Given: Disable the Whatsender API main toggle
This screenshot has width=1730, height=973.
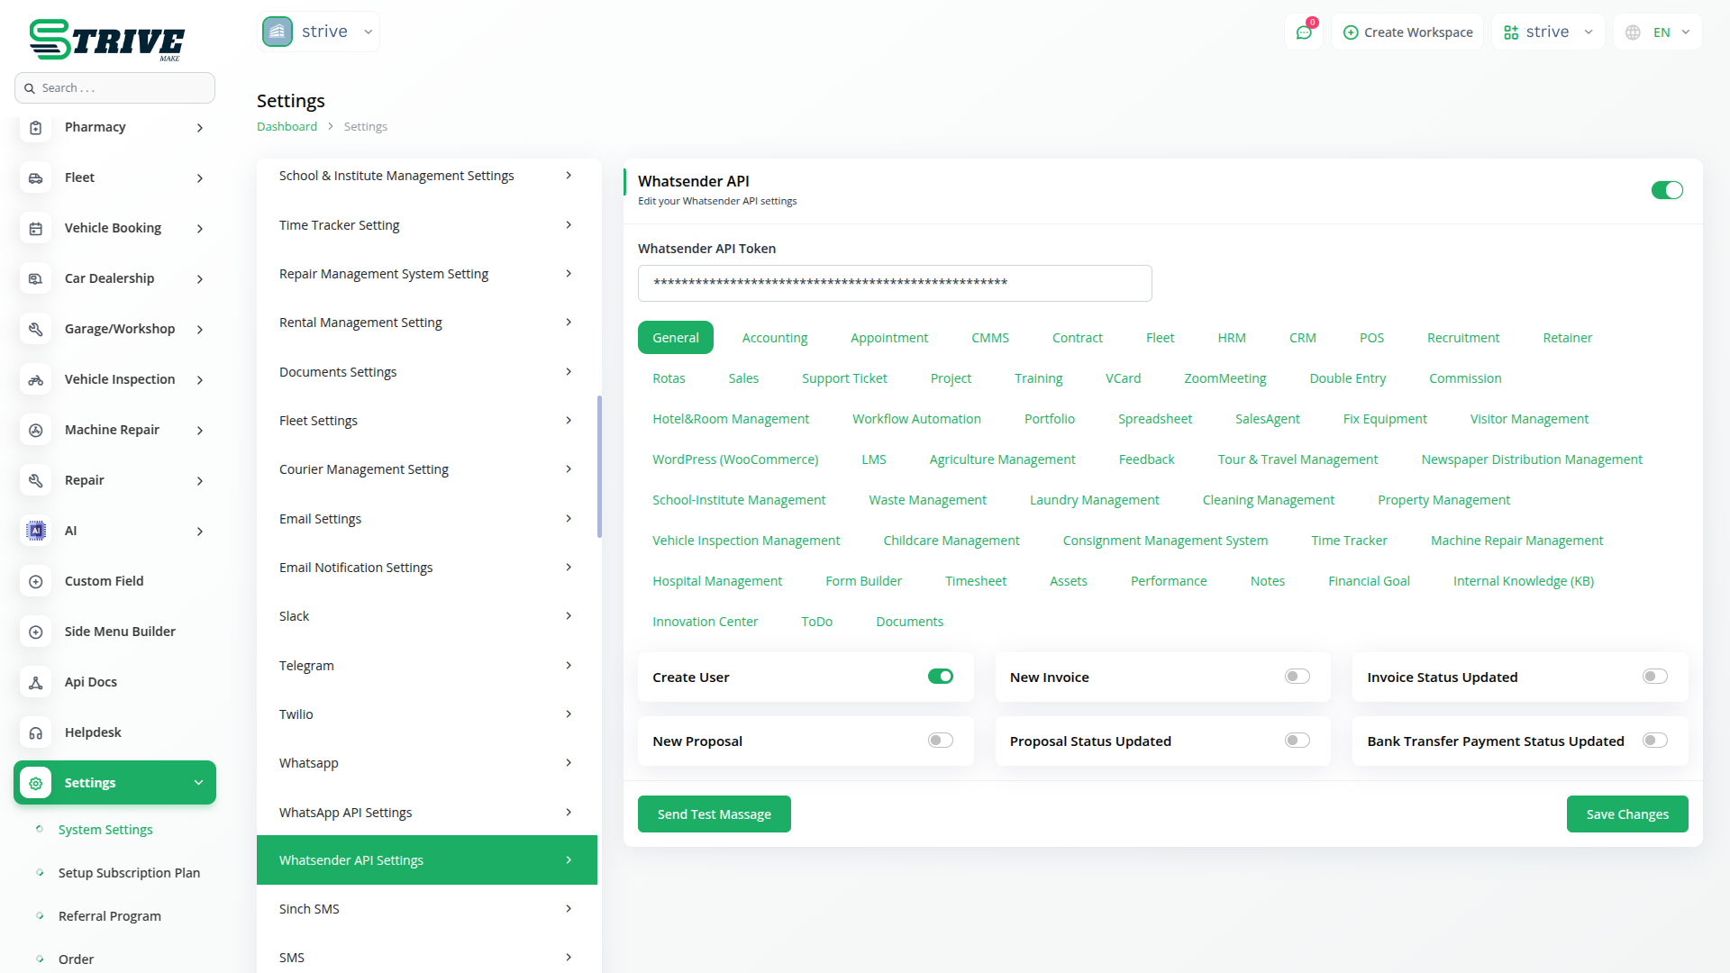Looking at the screenshot, I should click(x=1666, y=190).
